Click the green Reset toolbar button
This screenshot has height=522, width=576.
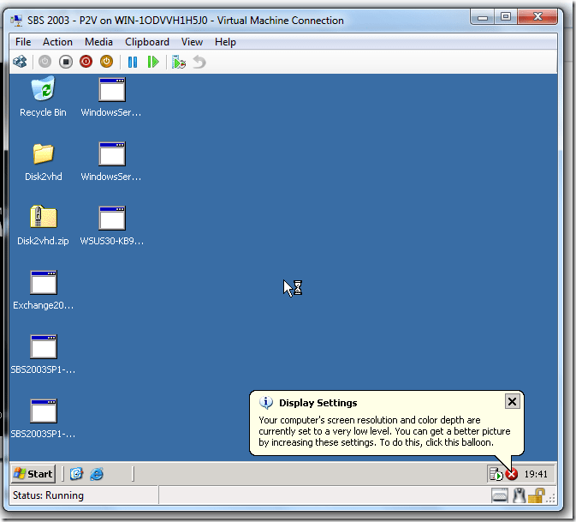click(x=153, y=62)
